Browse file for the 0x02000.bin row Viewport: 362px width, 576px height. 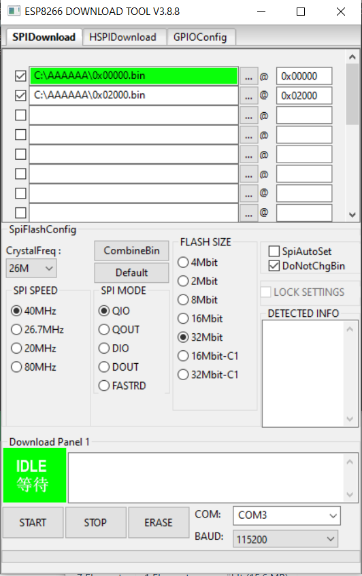[249, 96]
